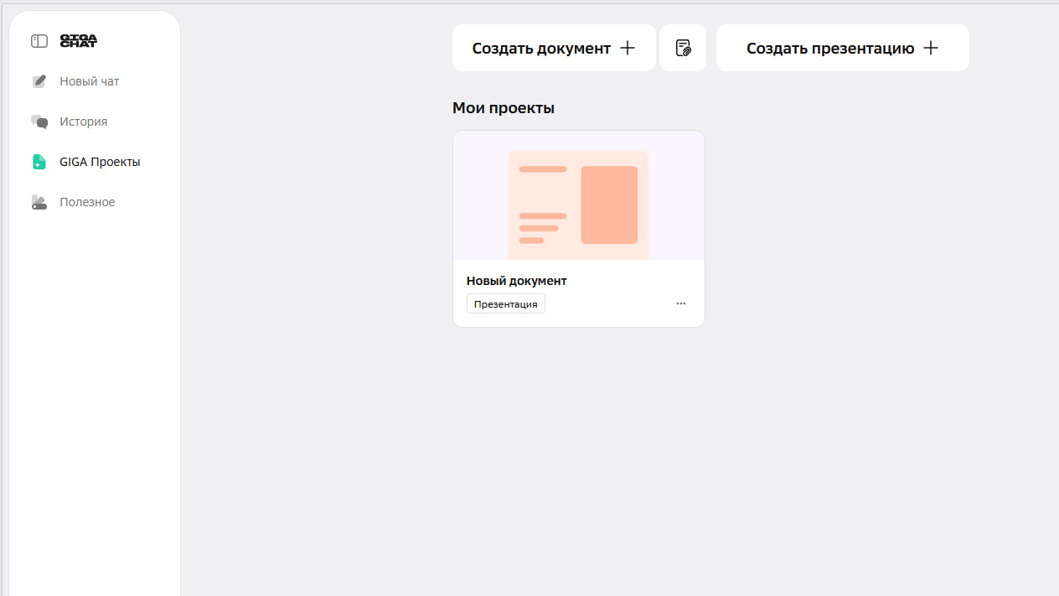Viewport: 1059px width, 596px height.
Task: Select the GIGA Проекты label in sidebar
Action: point(100,162)
